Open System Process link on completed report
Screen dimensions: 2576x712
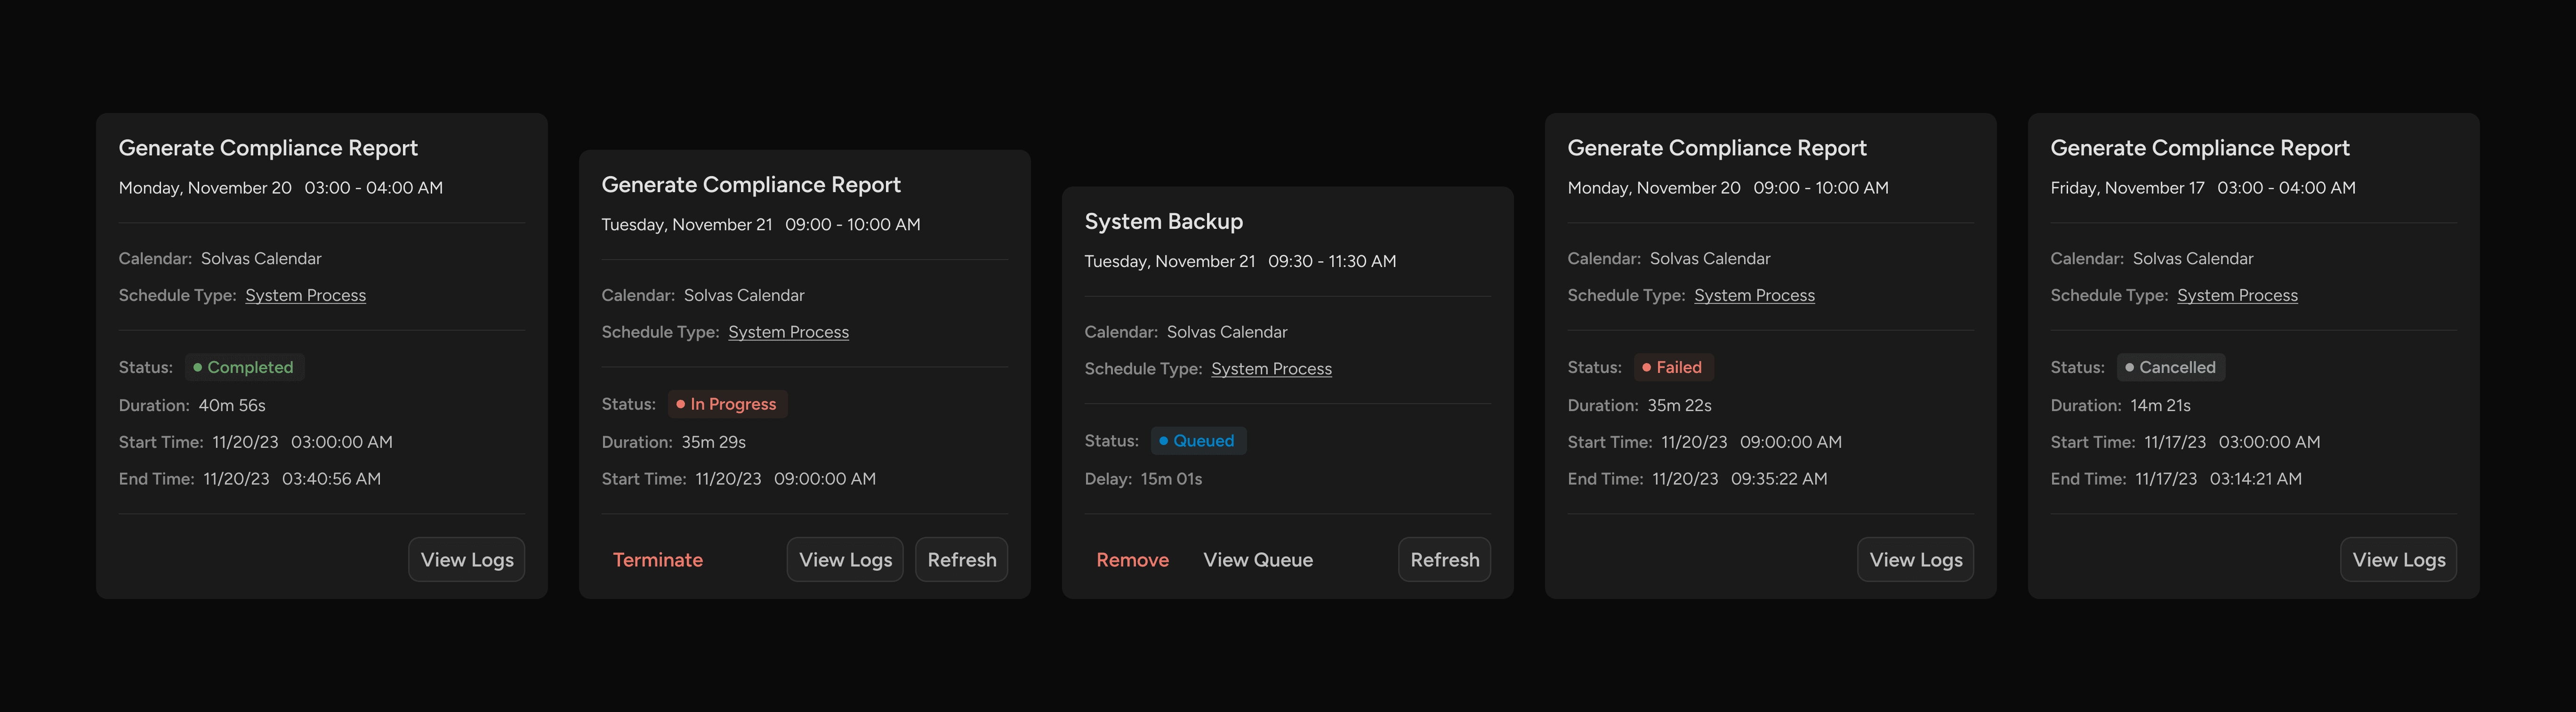pos(305,295)
